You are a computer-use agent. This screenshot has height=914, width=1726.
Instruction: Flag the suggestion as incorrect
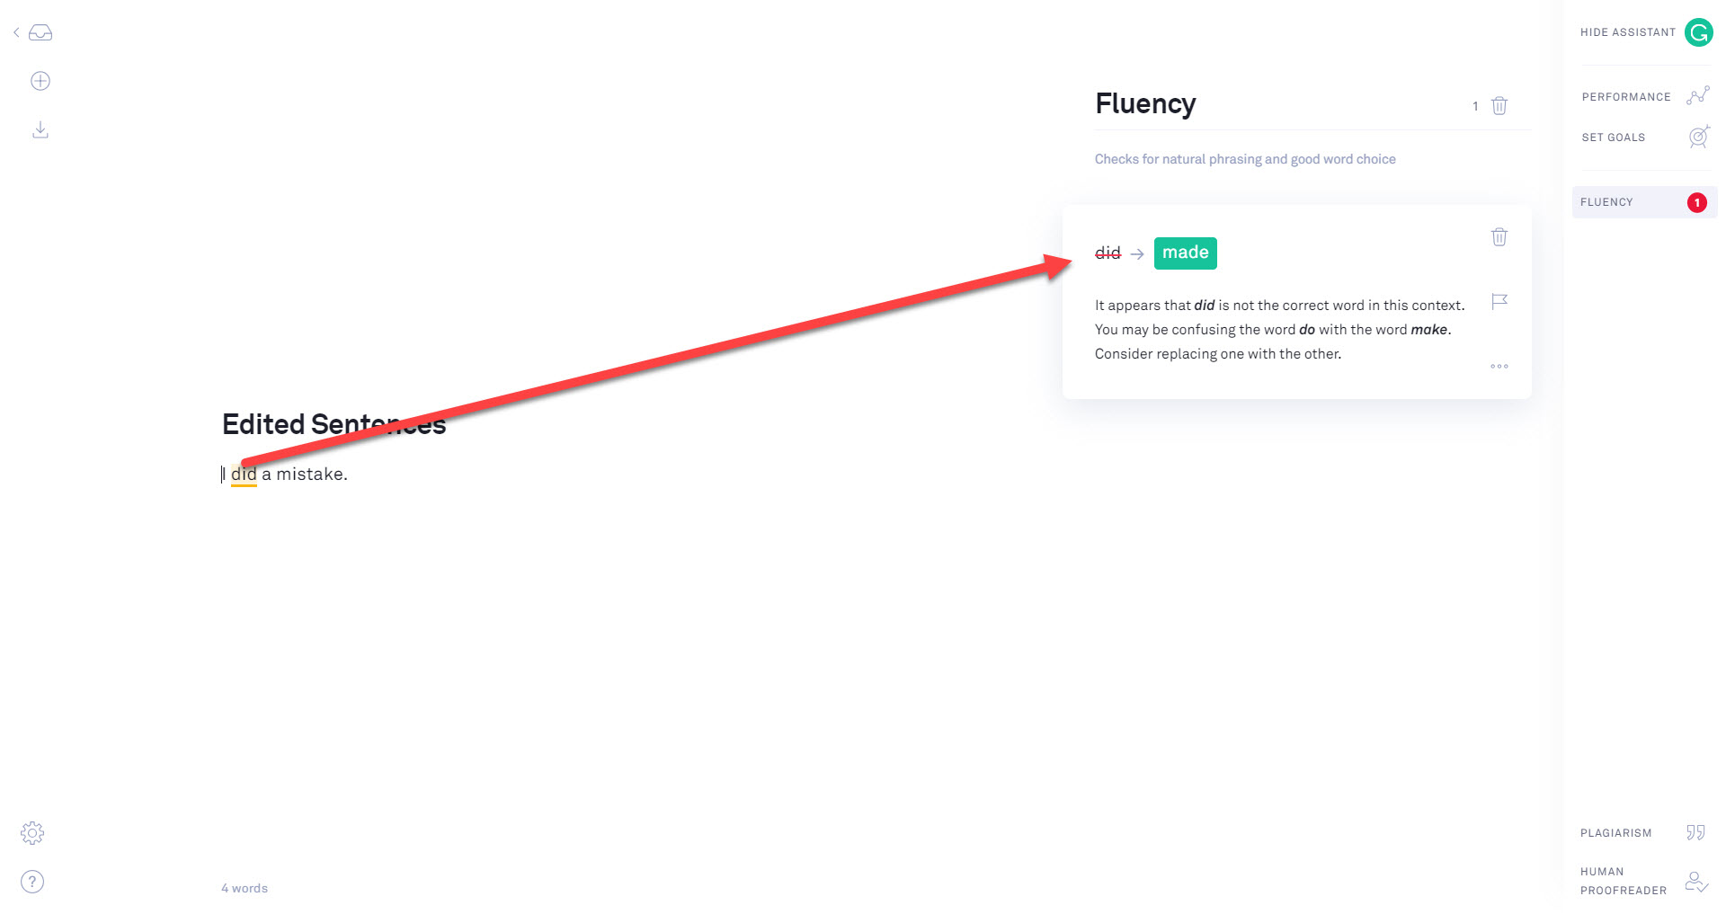point(1499,302)
